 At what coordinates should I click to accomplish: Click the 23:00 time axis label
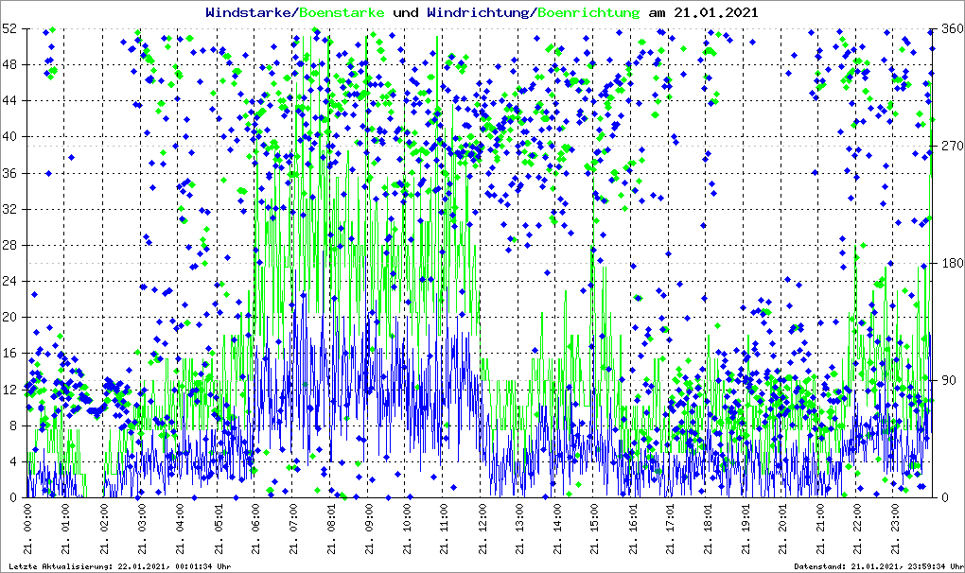(x=897, y=529)
